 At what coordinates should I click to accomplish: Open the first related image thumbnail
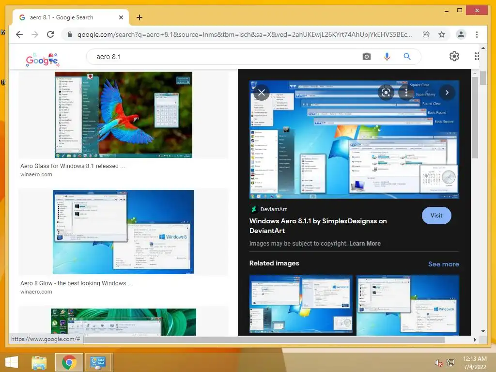300,304
